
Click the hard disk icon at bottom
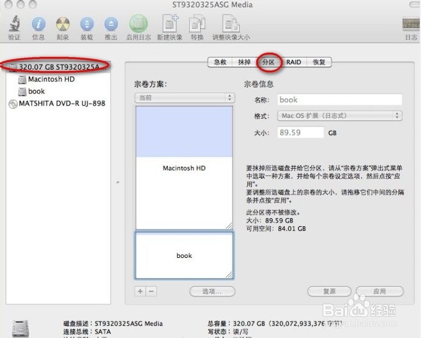click(20, 329)
